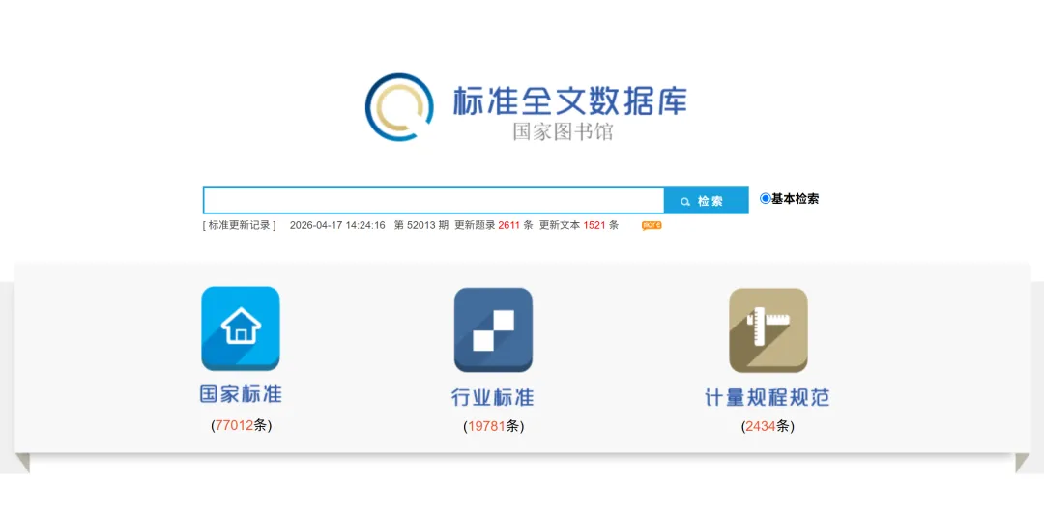The image size is (1044, 512).
Task: Click the 国家标准 text label
Action: [241, 393]
